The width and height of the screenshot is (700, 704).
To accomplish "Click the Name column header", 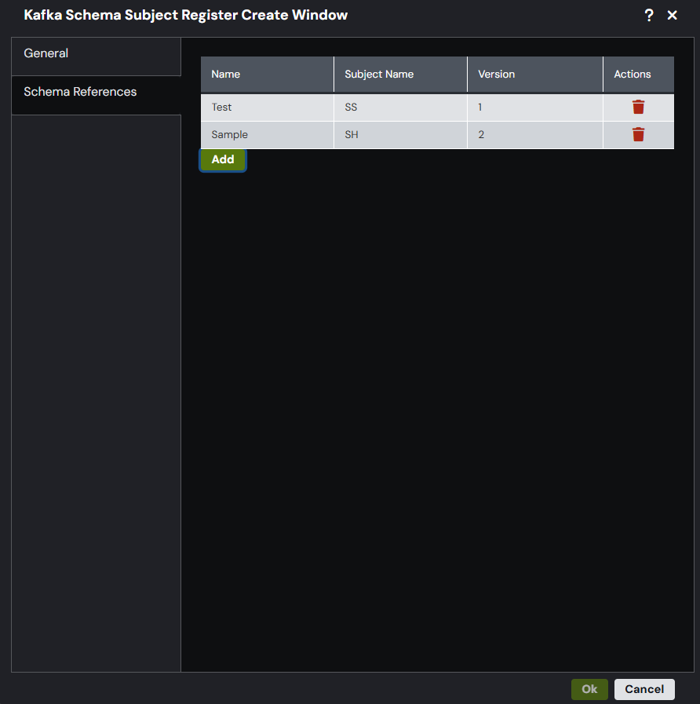I will point(267,74).
